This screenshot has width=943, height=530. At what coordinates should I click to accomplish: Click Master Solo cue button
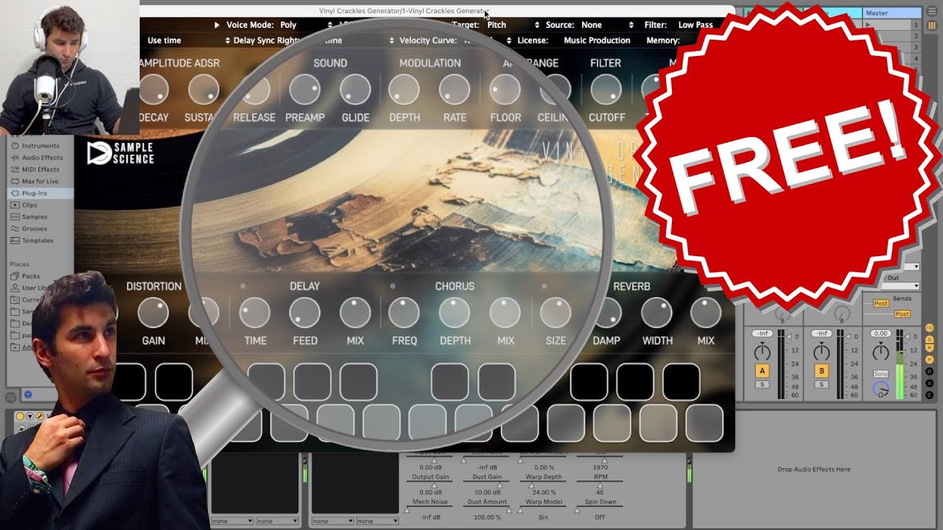pyautogui.click(x=880, y=374)
